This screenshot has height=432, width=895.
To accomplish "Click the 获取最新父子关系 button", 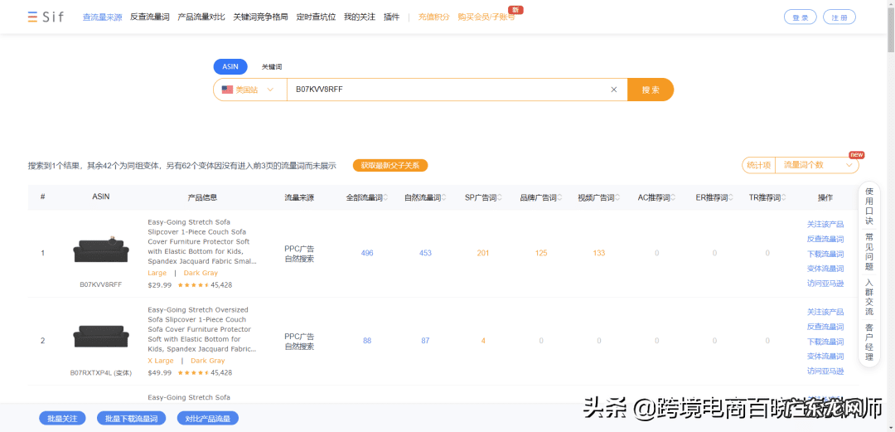I will coord(389,166).
